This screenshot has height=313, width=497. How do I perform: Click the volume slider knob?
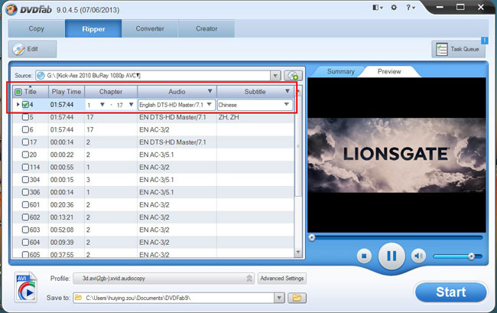471,256
